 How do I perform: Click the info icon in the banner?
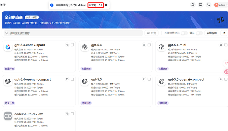52,5
